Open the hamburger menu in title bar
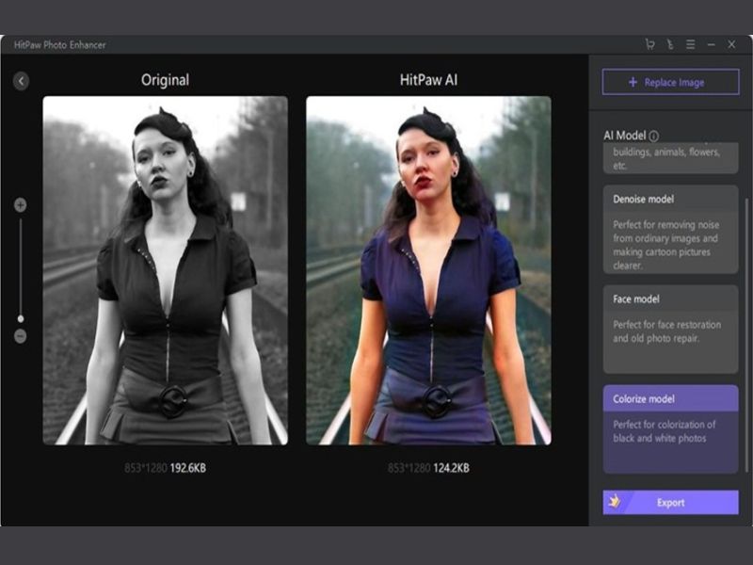Viewport: 753px width, 565px height. (x=690, y=44)
